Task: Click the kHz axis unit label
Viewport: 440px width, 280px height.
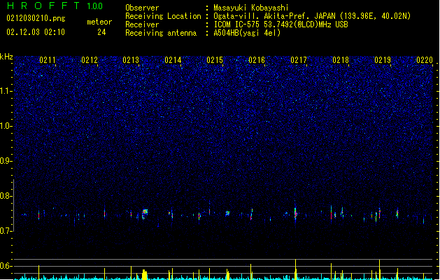Action: 6,57
